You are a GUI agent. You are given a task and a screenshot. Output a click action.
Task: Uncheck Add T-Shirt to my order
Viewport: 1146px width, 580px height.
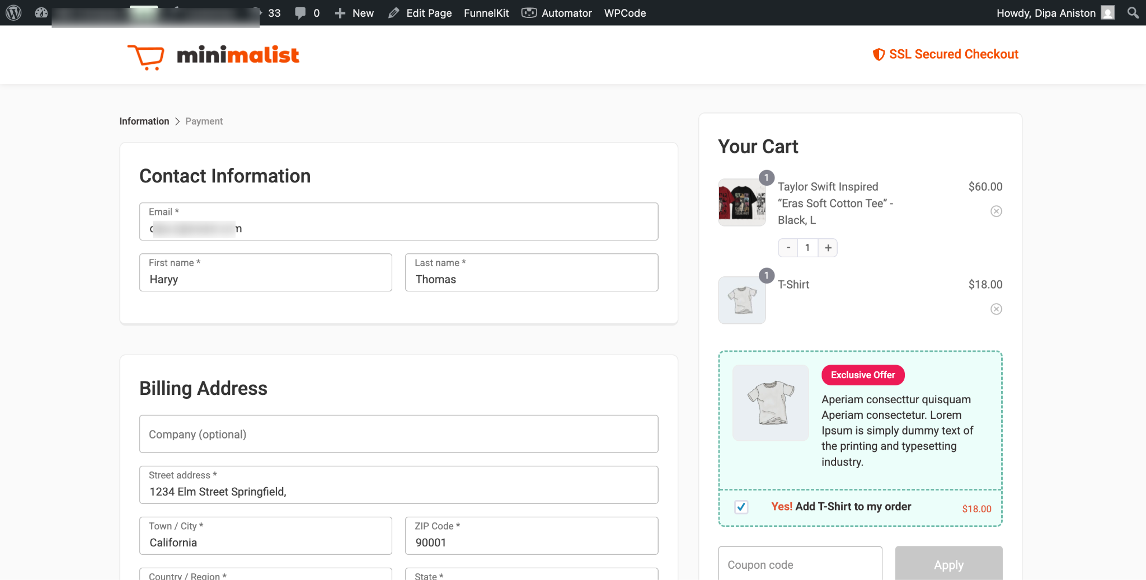tap(741, 507)
